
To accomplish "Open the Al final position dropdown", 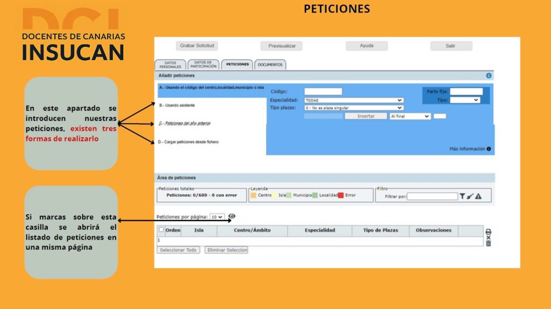I will tap(410, 116).
